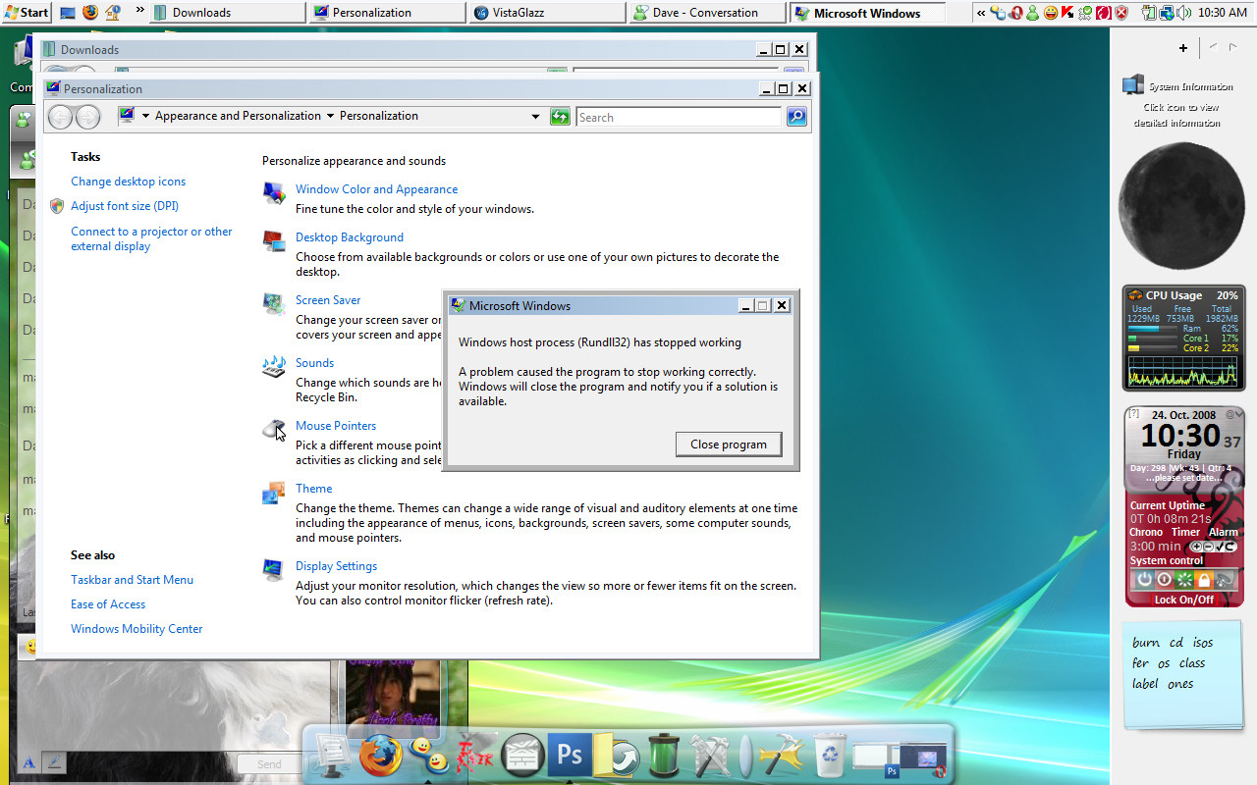Click the Kaspersky tray icon
This screenshot has height=785, width=1257.
click(x=1067, y=13)
